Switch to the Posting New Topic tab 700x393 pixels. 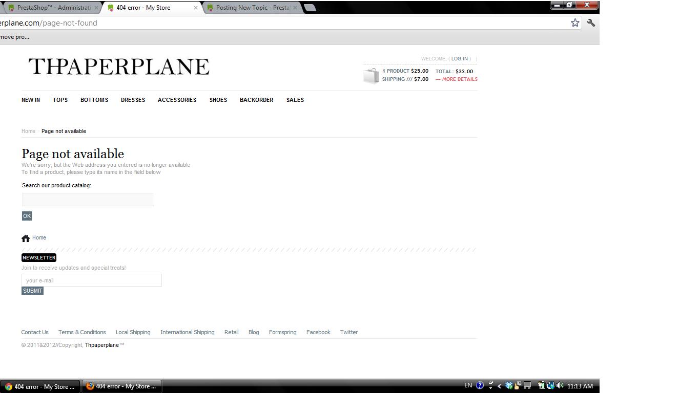click(252, 8)
